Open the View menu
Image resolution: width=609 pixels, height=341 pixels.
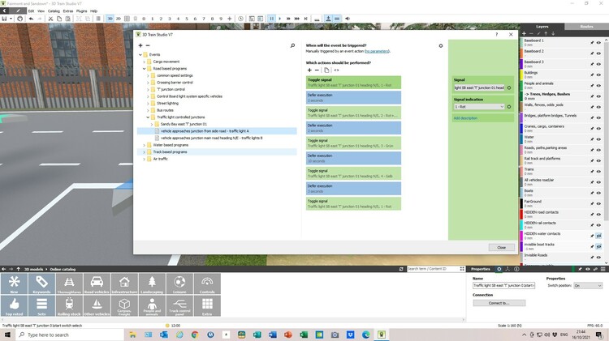[41, 11]
